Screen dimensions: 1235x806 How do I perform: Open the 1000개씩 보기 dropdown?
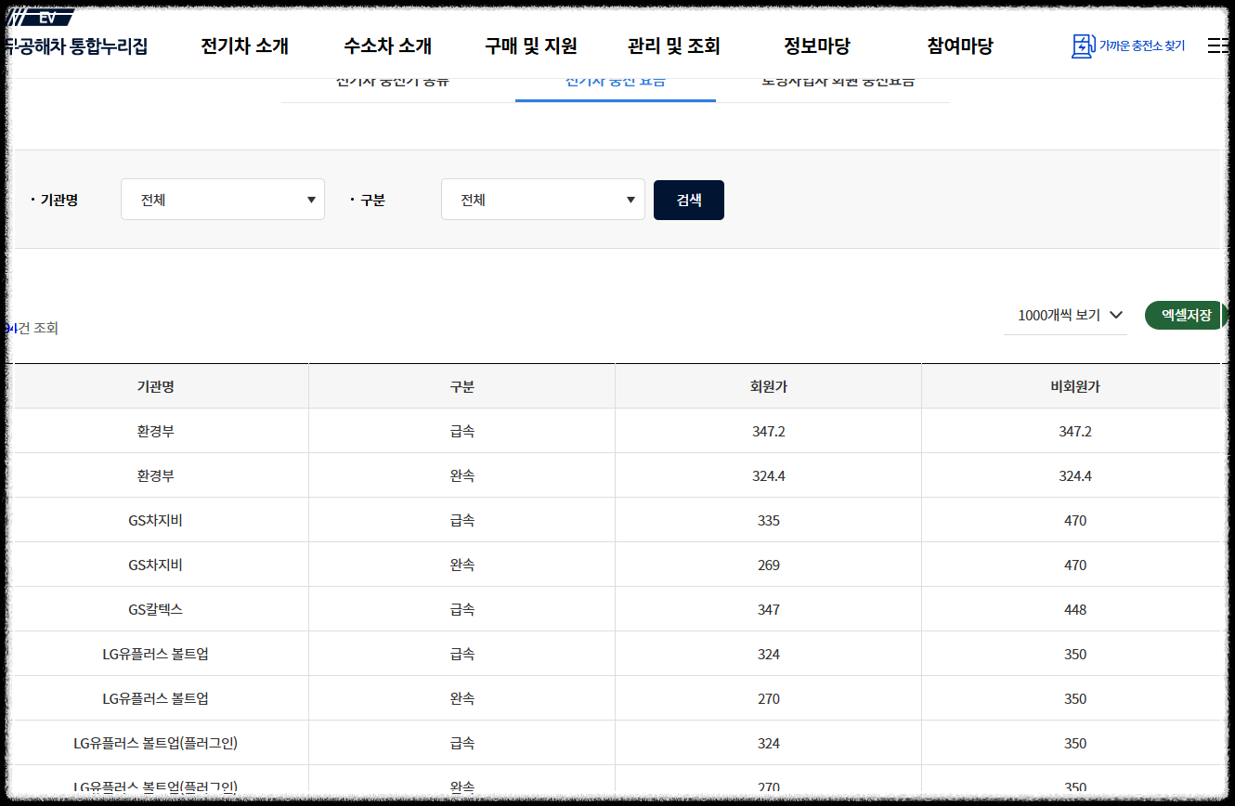coord(1065,316)
